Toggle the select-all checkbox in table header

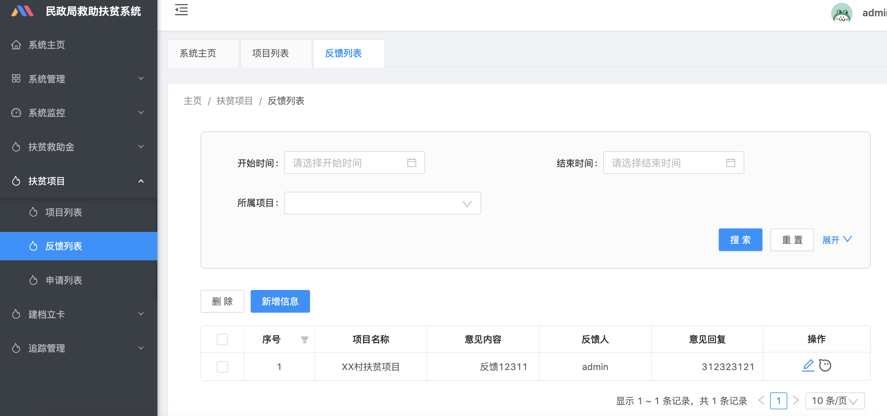223,339
